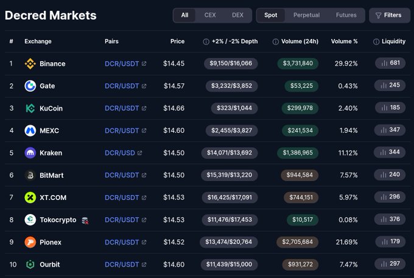Click Gate liquidity score 245

[x=395, y=85]
